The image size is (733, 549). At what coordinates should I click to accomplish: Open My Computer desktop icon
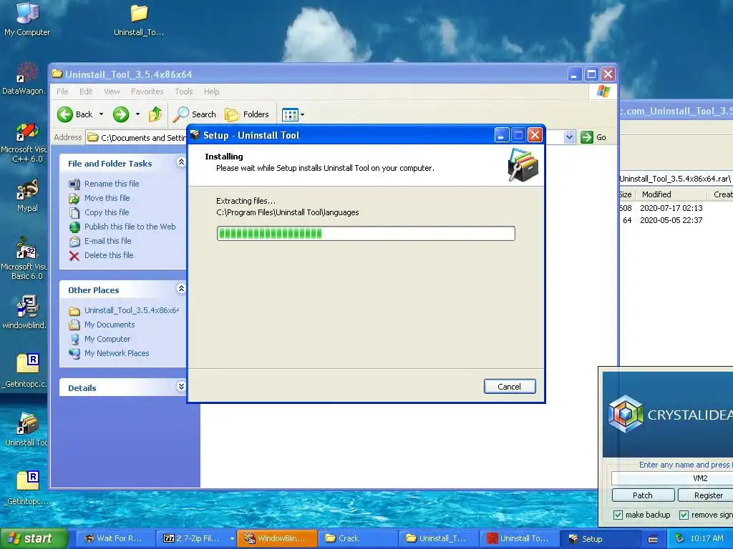click(x=27, y=19)
